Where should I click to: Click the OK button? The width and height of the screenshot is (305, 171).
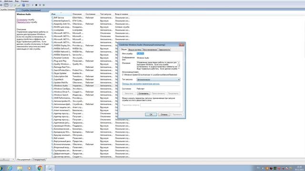(x=151, y=114)
